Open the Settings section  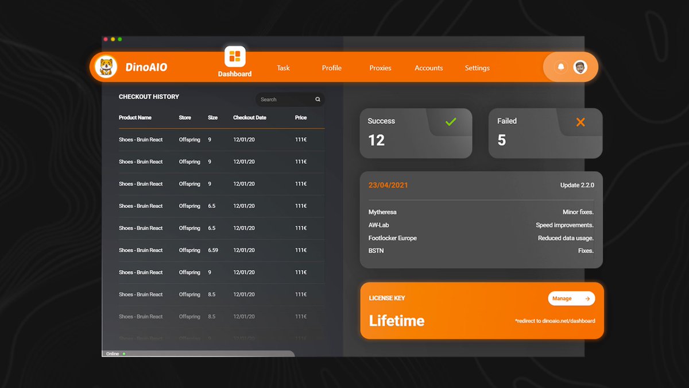tap(477, 68)
